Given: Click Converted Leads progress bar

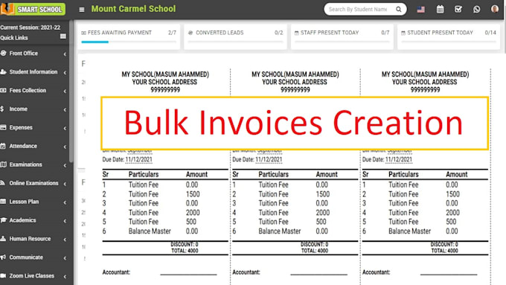Looking at the screenshot, I should click(235, 42).
